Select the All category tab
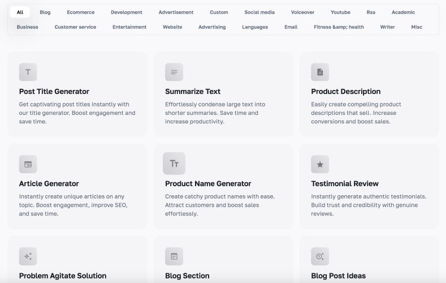Image resolution: width=446 pixels, height=283 pixels. [x=20, y=12]
